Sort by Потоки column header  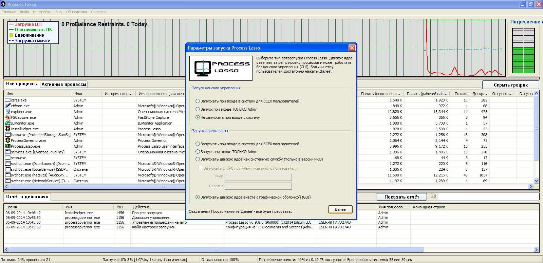(461, 94)
